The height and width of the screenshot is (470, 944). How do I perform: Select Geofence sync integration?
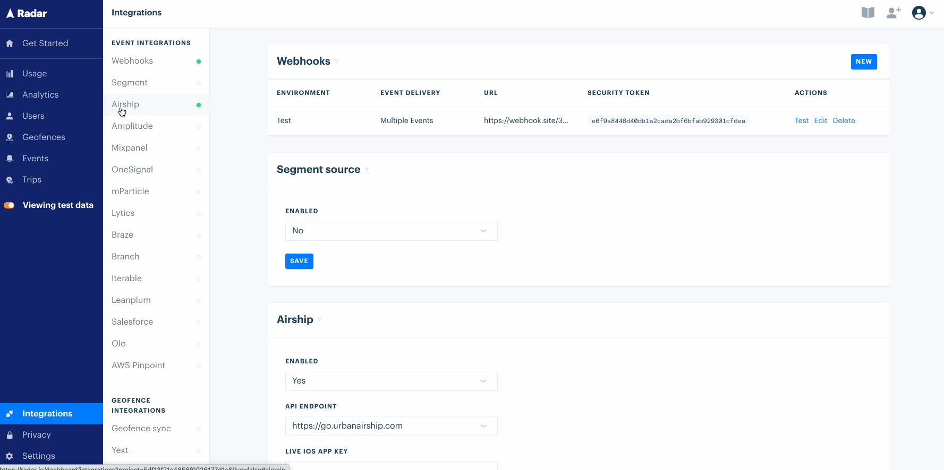156,429
